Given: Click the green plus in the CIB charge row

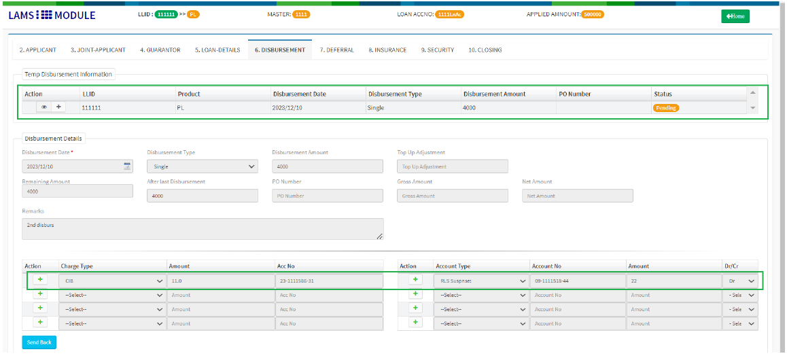Looking at the screenshot, I should point(39,280).
